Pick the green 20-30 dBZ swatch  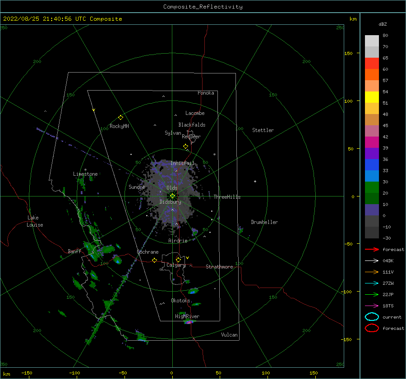372,187
